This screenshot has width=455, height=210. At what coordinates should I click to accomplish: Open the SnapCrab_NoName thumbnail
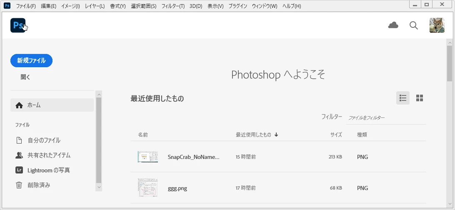tap(147, 157)
